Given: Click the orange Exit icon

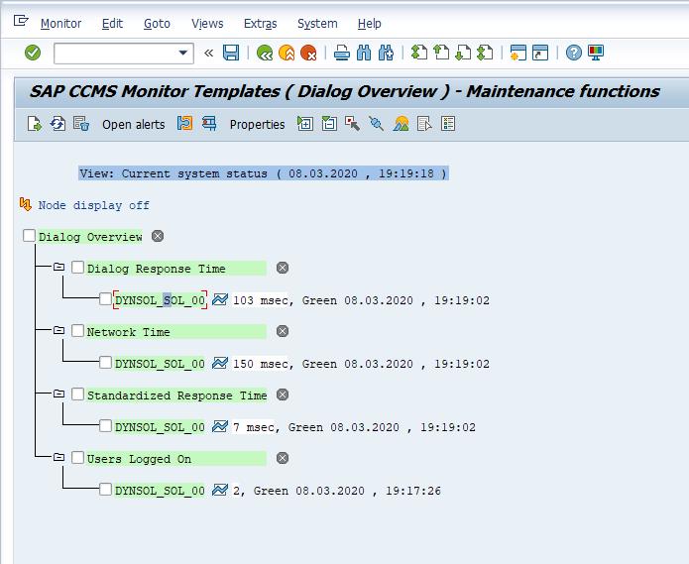Looking at the screenshot, I should tap(287, 53).
